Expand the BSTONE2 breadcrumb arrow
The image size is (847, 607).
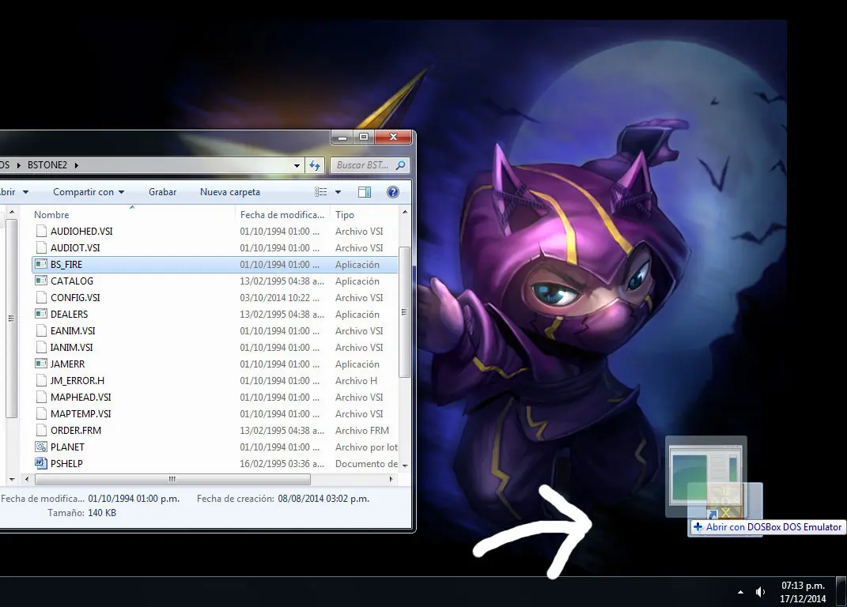(x=76, y=165)
